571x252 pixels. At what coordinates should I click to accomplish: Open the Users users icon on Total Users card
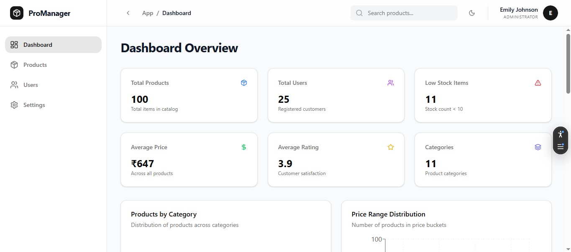(391, 83)
